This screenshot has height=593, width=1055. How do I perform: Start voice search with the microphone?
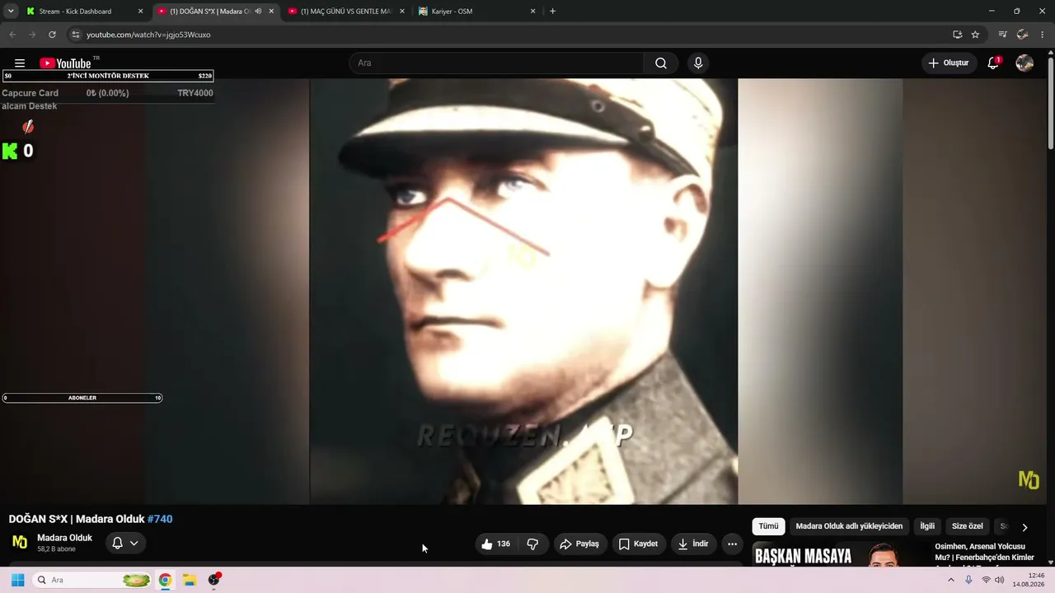(698, 63)
